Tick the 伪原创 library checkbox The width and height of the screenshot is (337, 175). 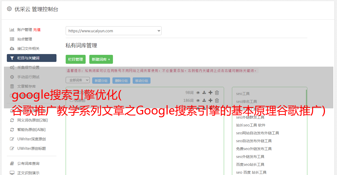[71, 100]
